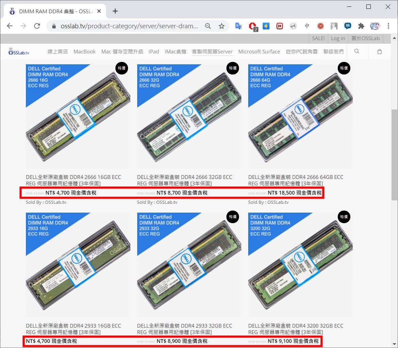398x348 pixels.
Task: Open Chrome three-dot menu
Action: [388, 26]
